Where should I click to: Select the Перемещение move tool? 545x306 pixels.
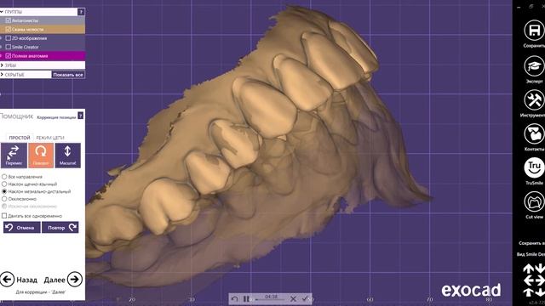click(x=14, y=155)
